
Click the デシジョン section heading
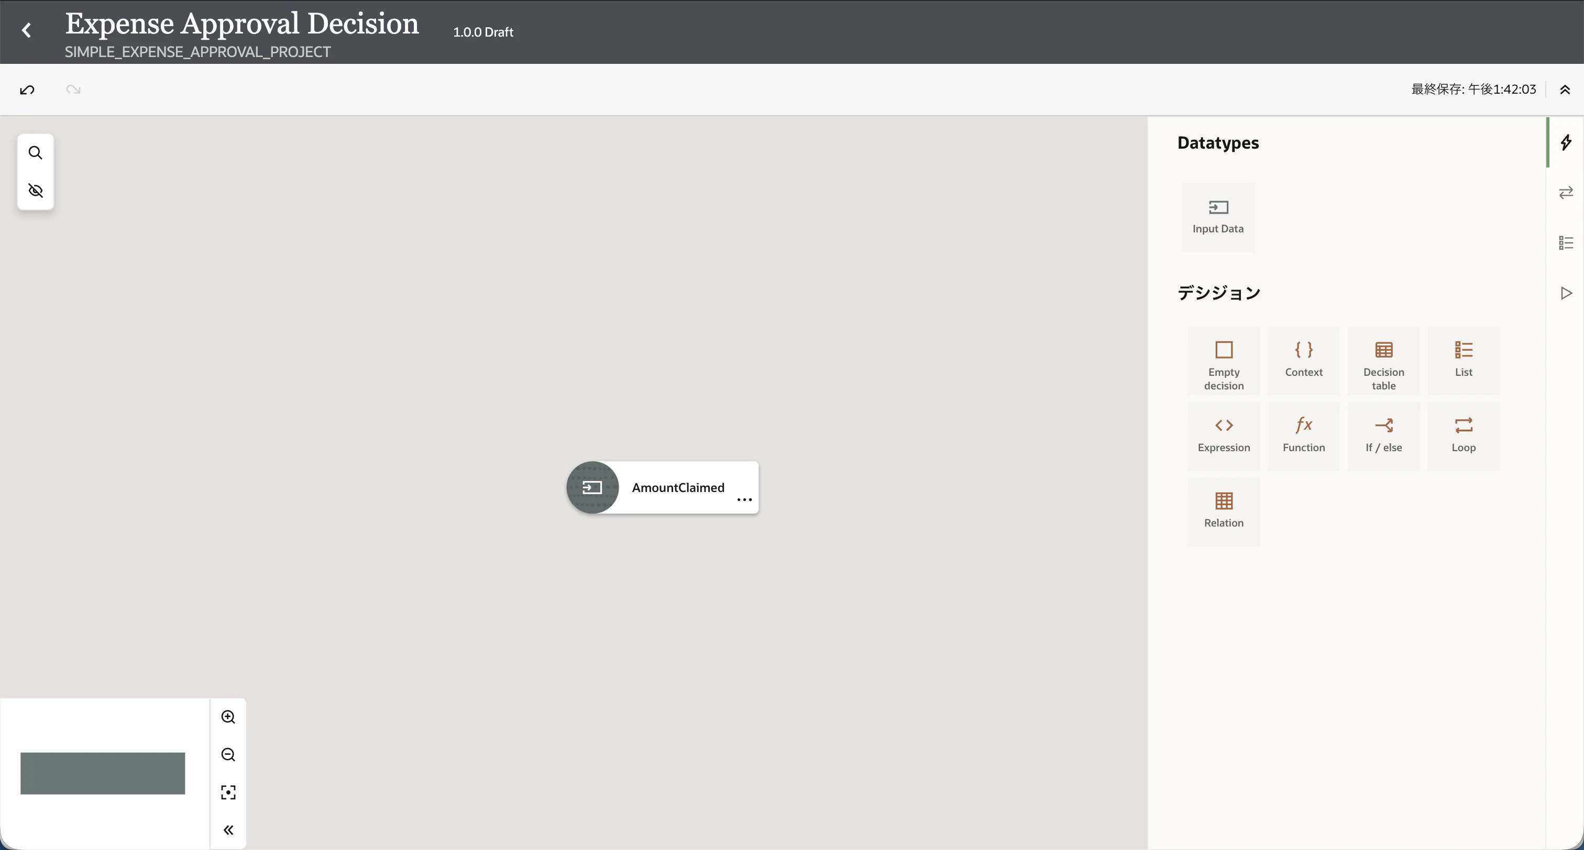click(x=1219, y=293)
